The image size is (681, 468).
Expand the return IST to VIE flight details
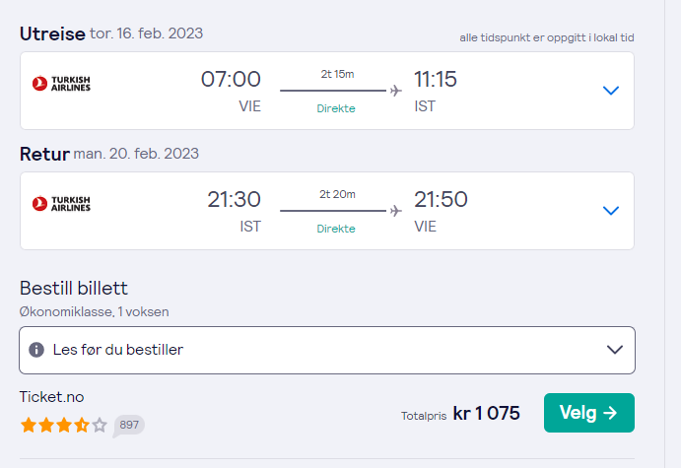click(611, 211)
